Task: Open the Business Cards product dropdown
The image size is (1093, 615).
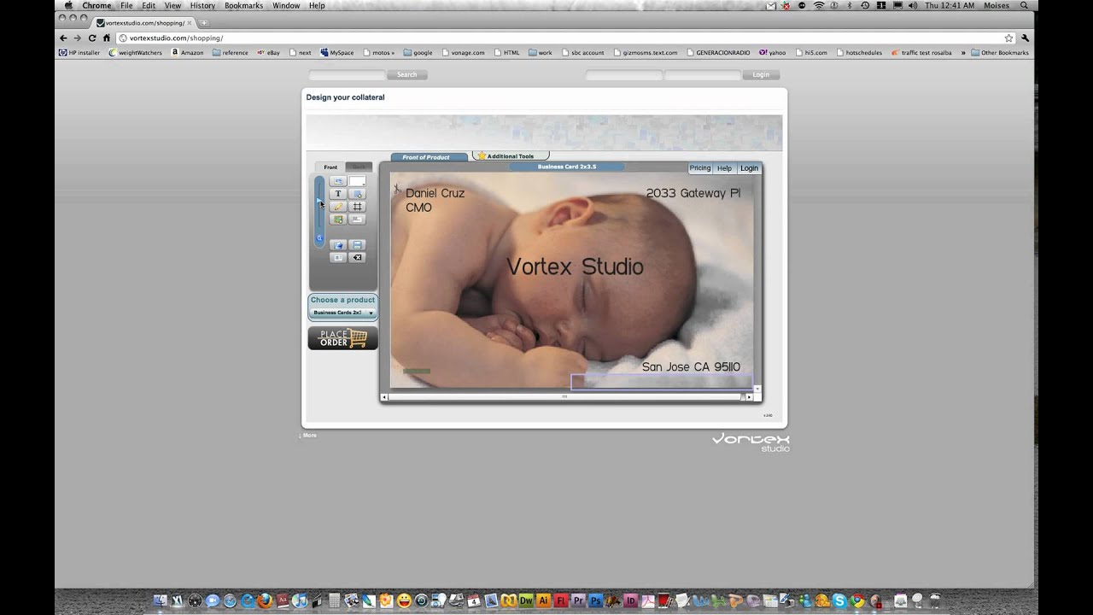Action: point(342,313)
